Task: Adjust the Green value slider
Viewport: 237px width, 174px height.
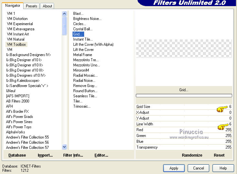Action: point(184,136)
